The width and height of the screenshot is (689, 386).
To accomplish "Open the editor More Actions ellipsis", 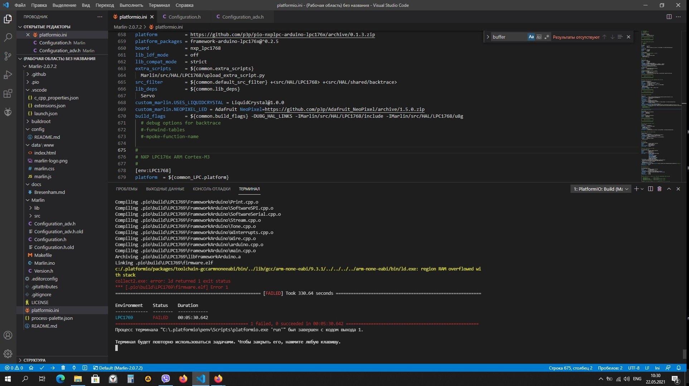I will (678, 17).
